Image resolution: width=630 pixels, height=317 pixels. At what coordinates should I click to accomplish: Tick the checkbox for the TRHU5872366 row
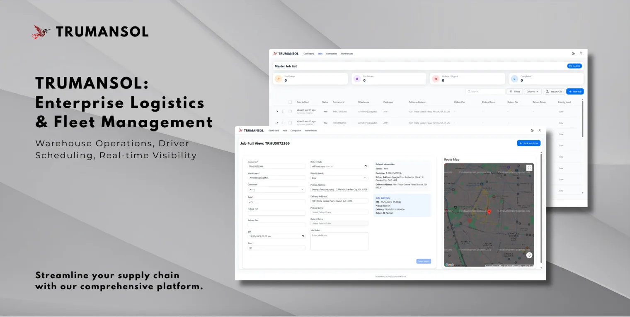point(290,112)
